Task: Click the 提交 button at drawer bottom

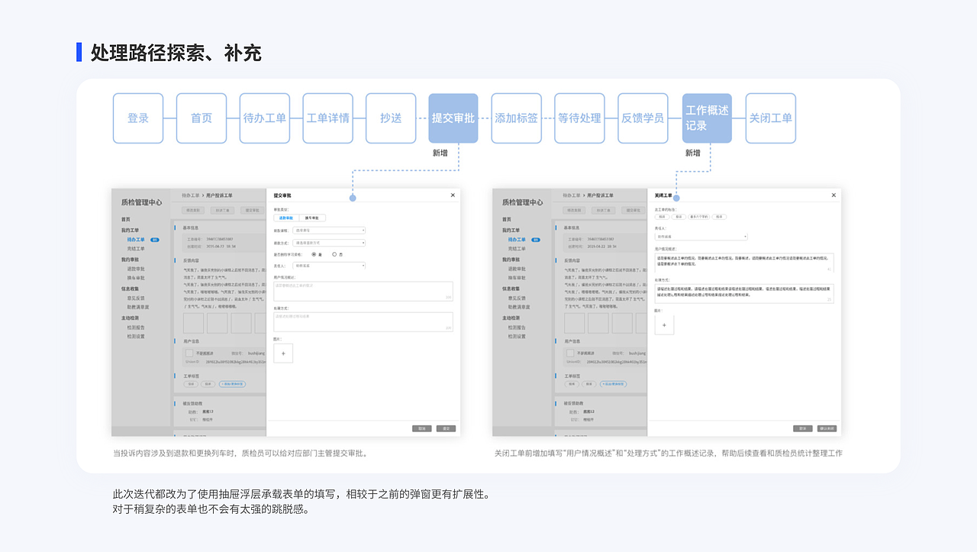Action: (444, 427)
